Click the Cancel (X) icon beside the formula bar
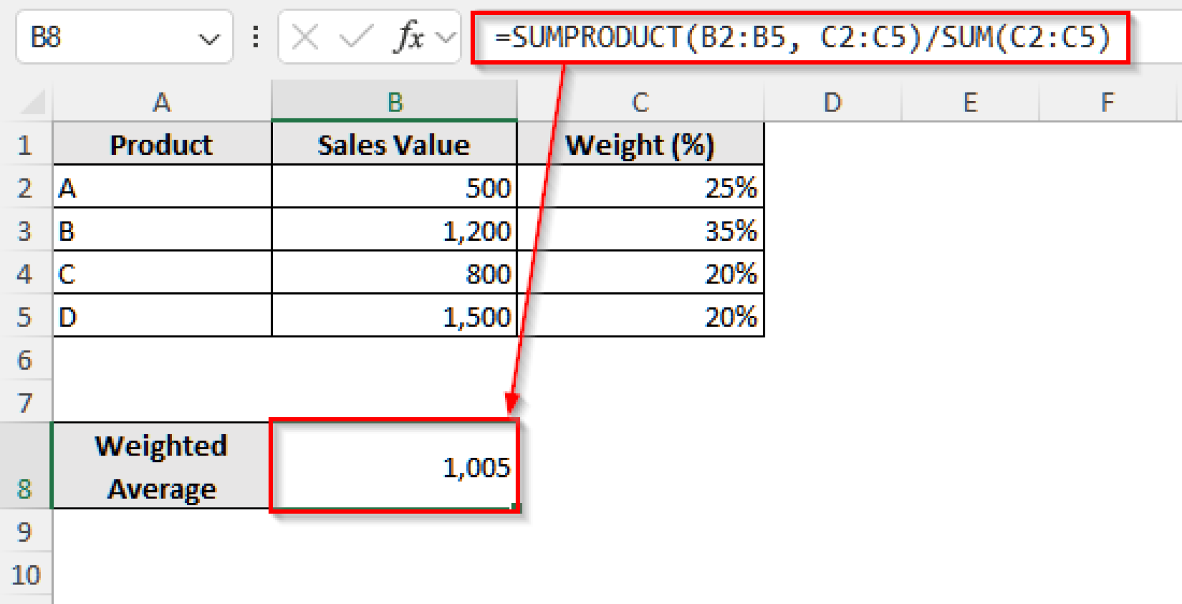 point(305,37)
